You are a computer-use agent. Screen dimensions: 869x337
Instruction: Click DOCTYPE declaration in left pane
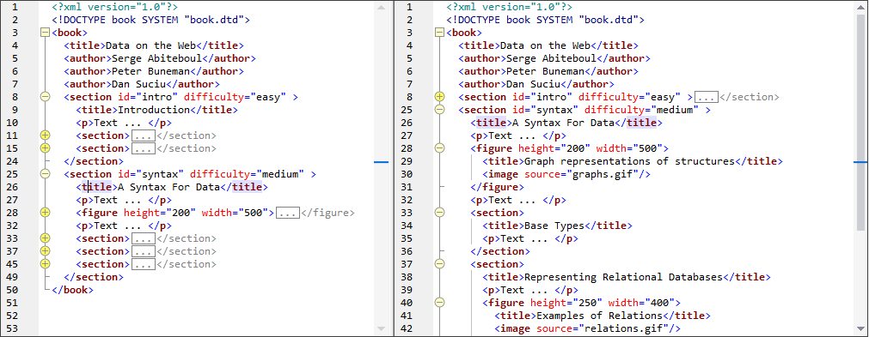150,20
